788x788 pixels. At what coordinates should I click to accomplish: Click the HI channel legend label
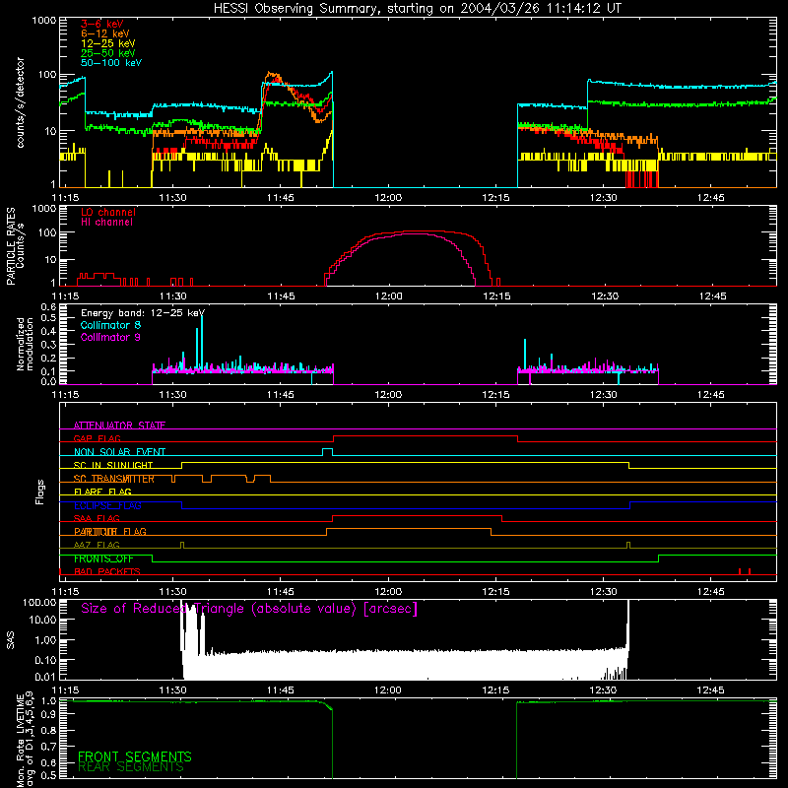[x=106, y=223]
